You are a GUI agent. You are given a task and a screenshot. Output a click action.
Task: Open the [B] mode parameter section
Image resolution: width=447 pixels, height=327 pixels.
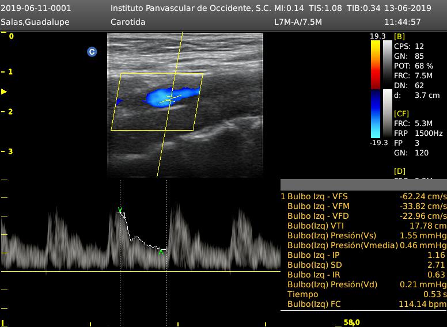[399, 36]
